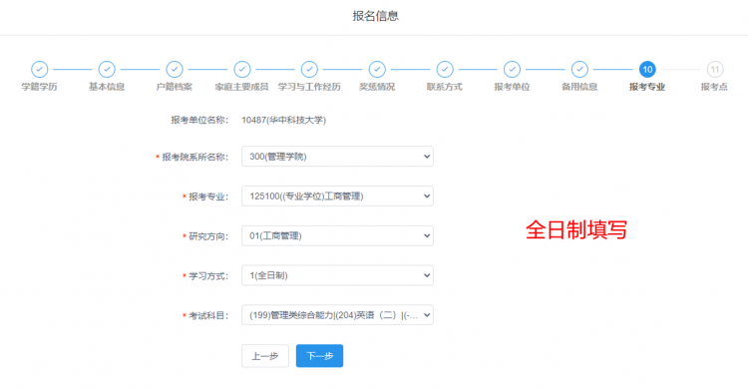Go back with 上一步 button
Image resolution: width=748 pixels, height=390 pixels.
click(265, 356)
